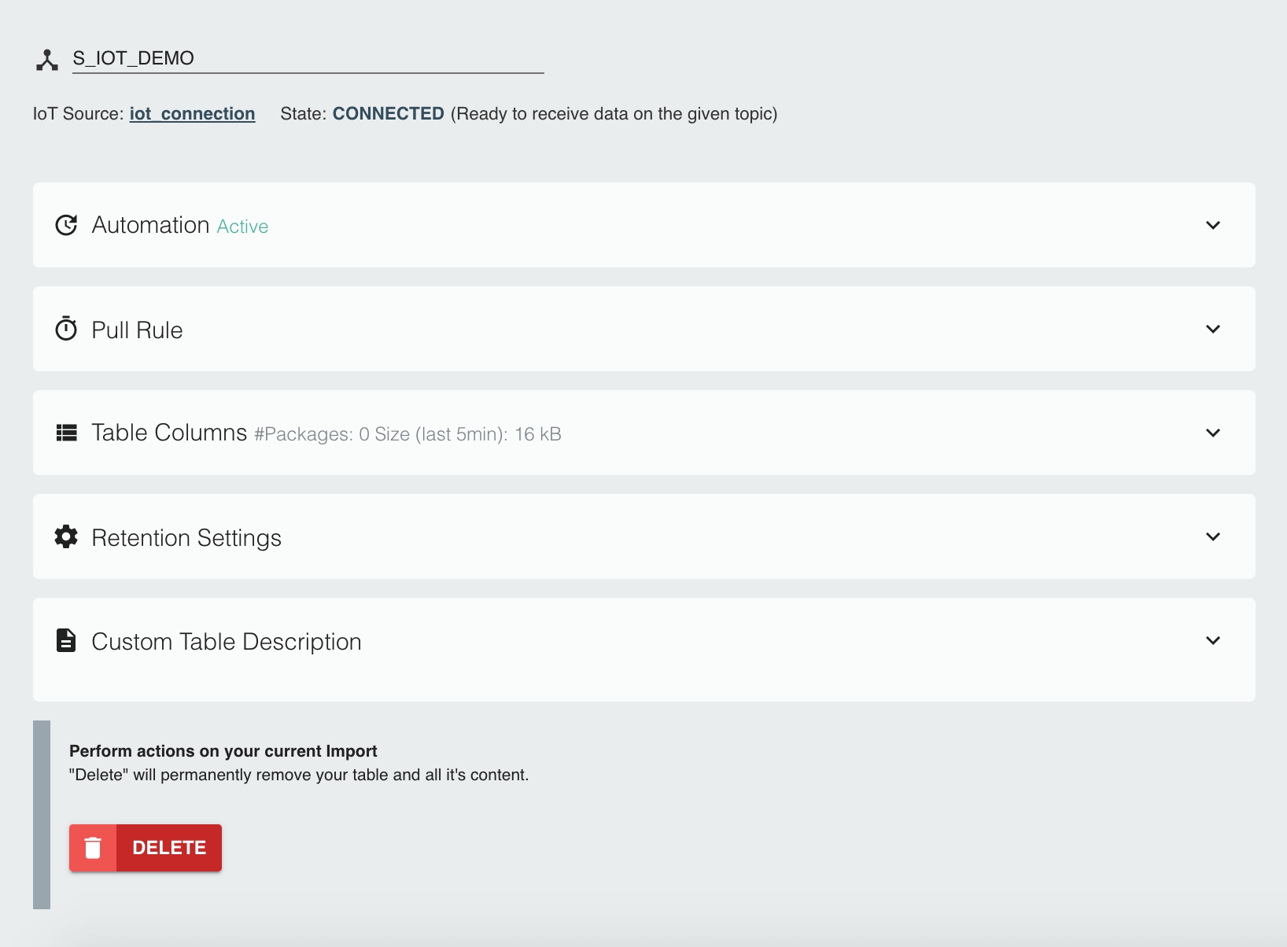Click the green Active status label

[x=242, y=227]
